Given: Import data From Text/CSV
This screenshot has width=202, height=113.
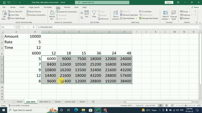Looking at the screenshot, I should 15,12.
